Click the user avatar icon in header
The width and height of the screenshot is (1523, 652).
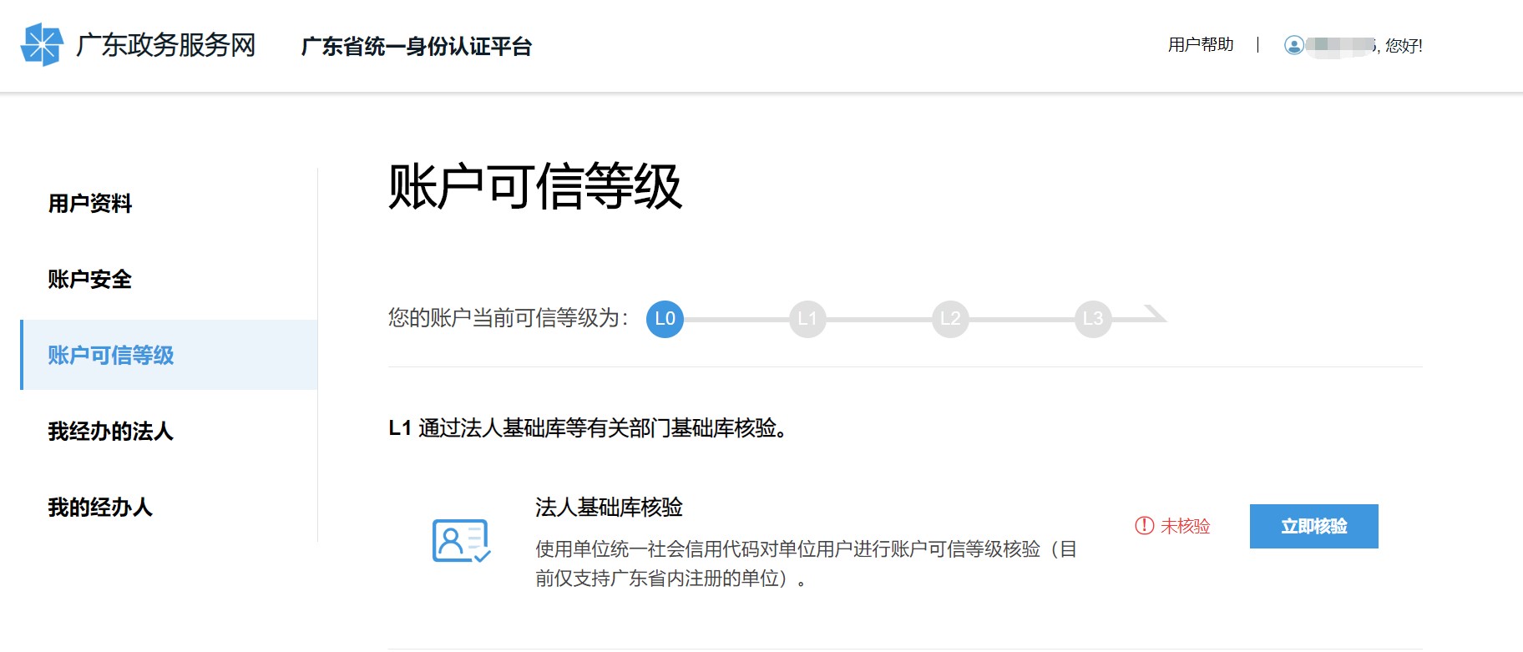coord(1293,46)
